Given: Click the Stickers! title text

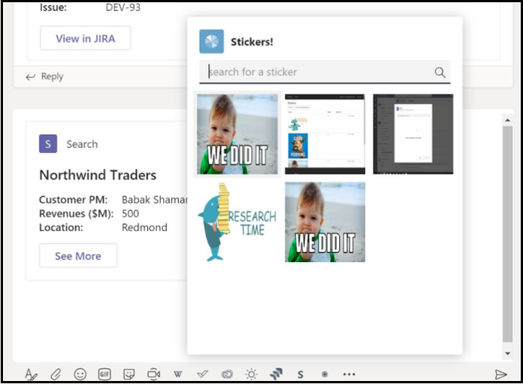Looking at the screenshot, I should 252,42.
